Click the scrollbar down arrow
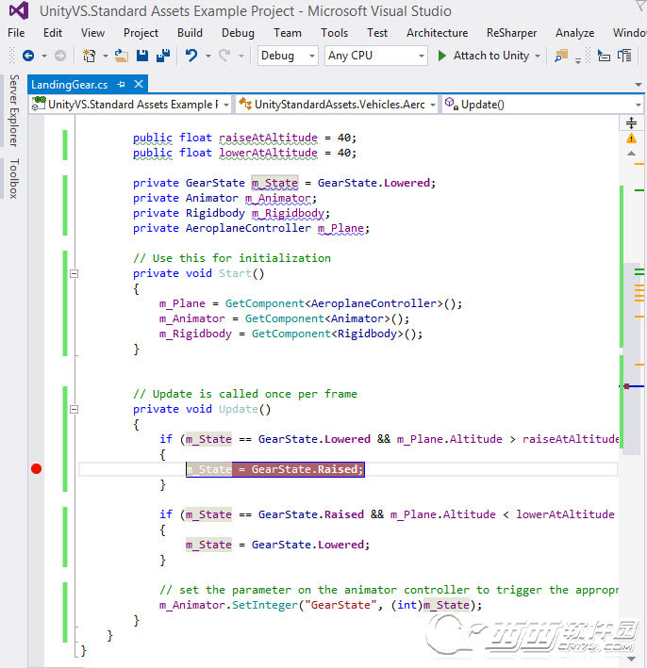Image resolution: width=647 pixels, height=668 pixels. (x=631, y=659)
